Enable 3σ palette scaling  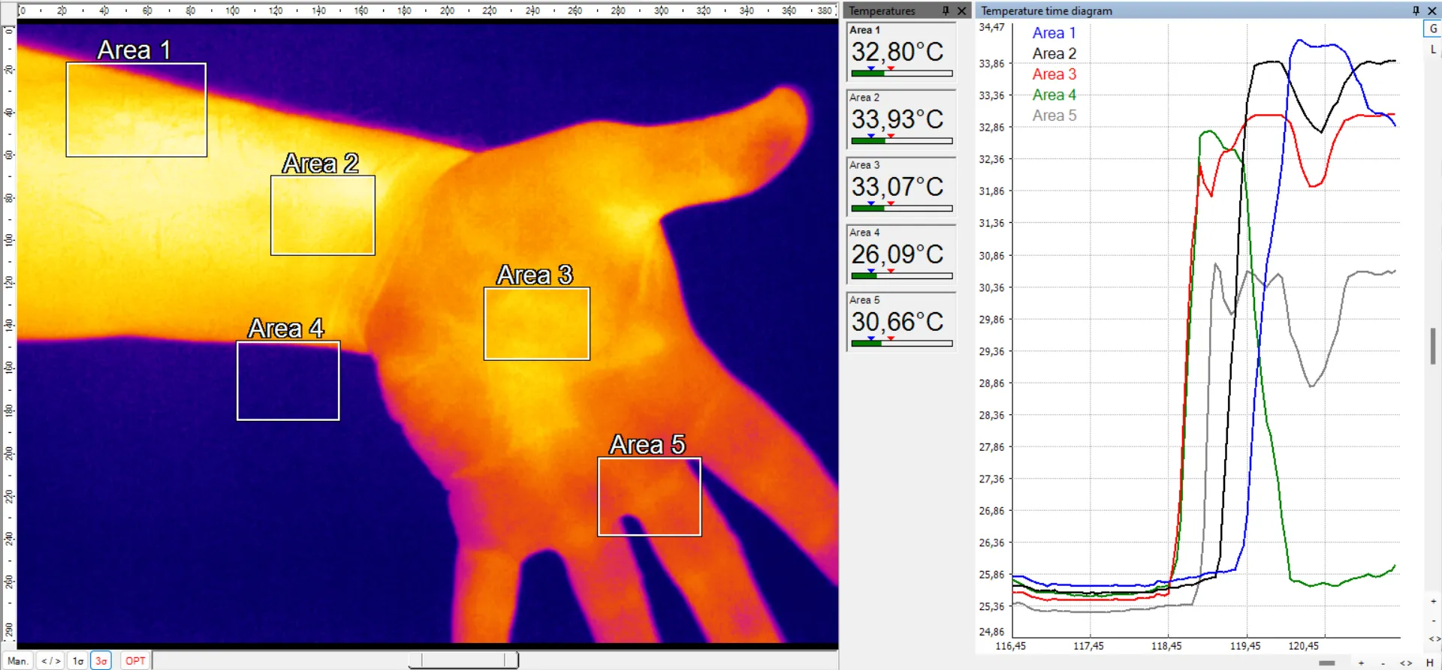(x=101, y=661)
